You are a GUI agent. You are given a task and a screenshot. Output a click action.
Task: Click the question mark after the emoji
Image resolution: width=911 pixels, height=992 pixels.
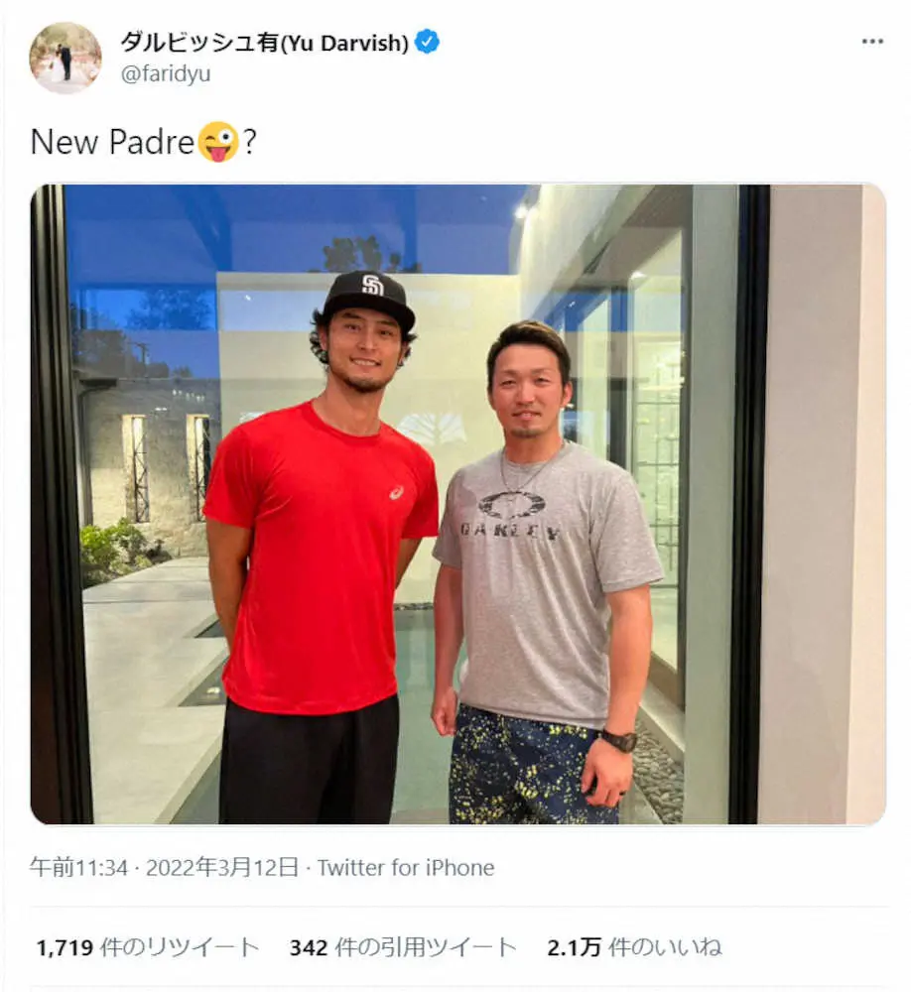pos(250,142)
